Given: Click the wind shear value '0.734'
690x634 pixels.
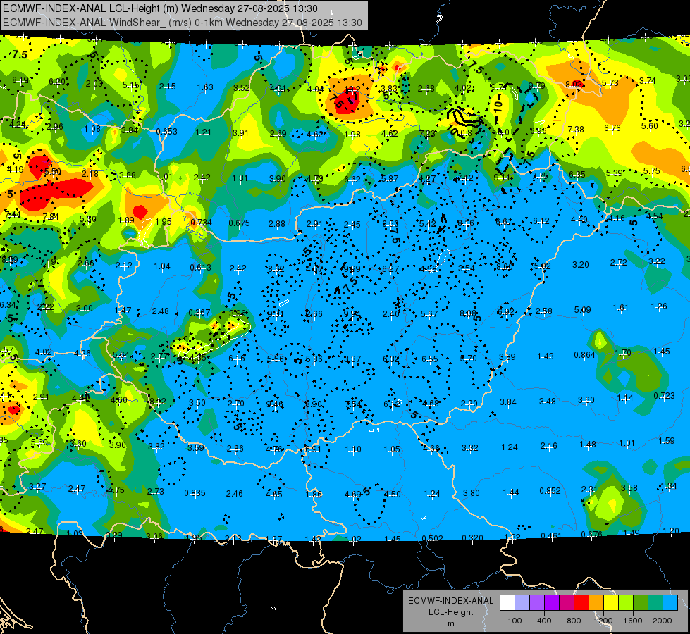Looking at the screenshot, I should [201, 223].
